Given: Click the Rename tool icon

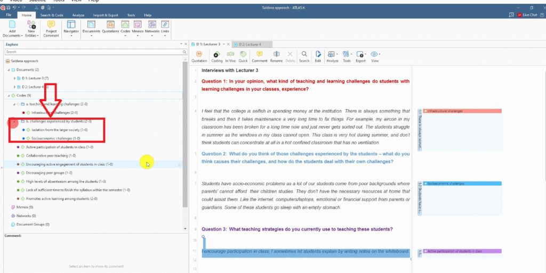Looking at the screenshot, I should pyautogui.click(x=276, y=56).
